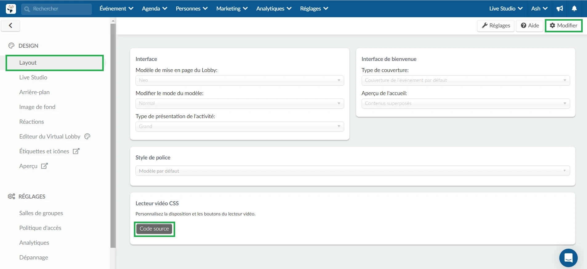Click the Code source button
Image resolution: width=587 pixels, height=269 pixels.
coord(154,229)
